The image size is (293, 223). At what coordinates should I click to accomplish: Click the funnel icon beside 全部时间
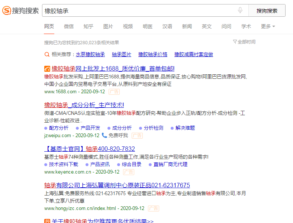235,42
